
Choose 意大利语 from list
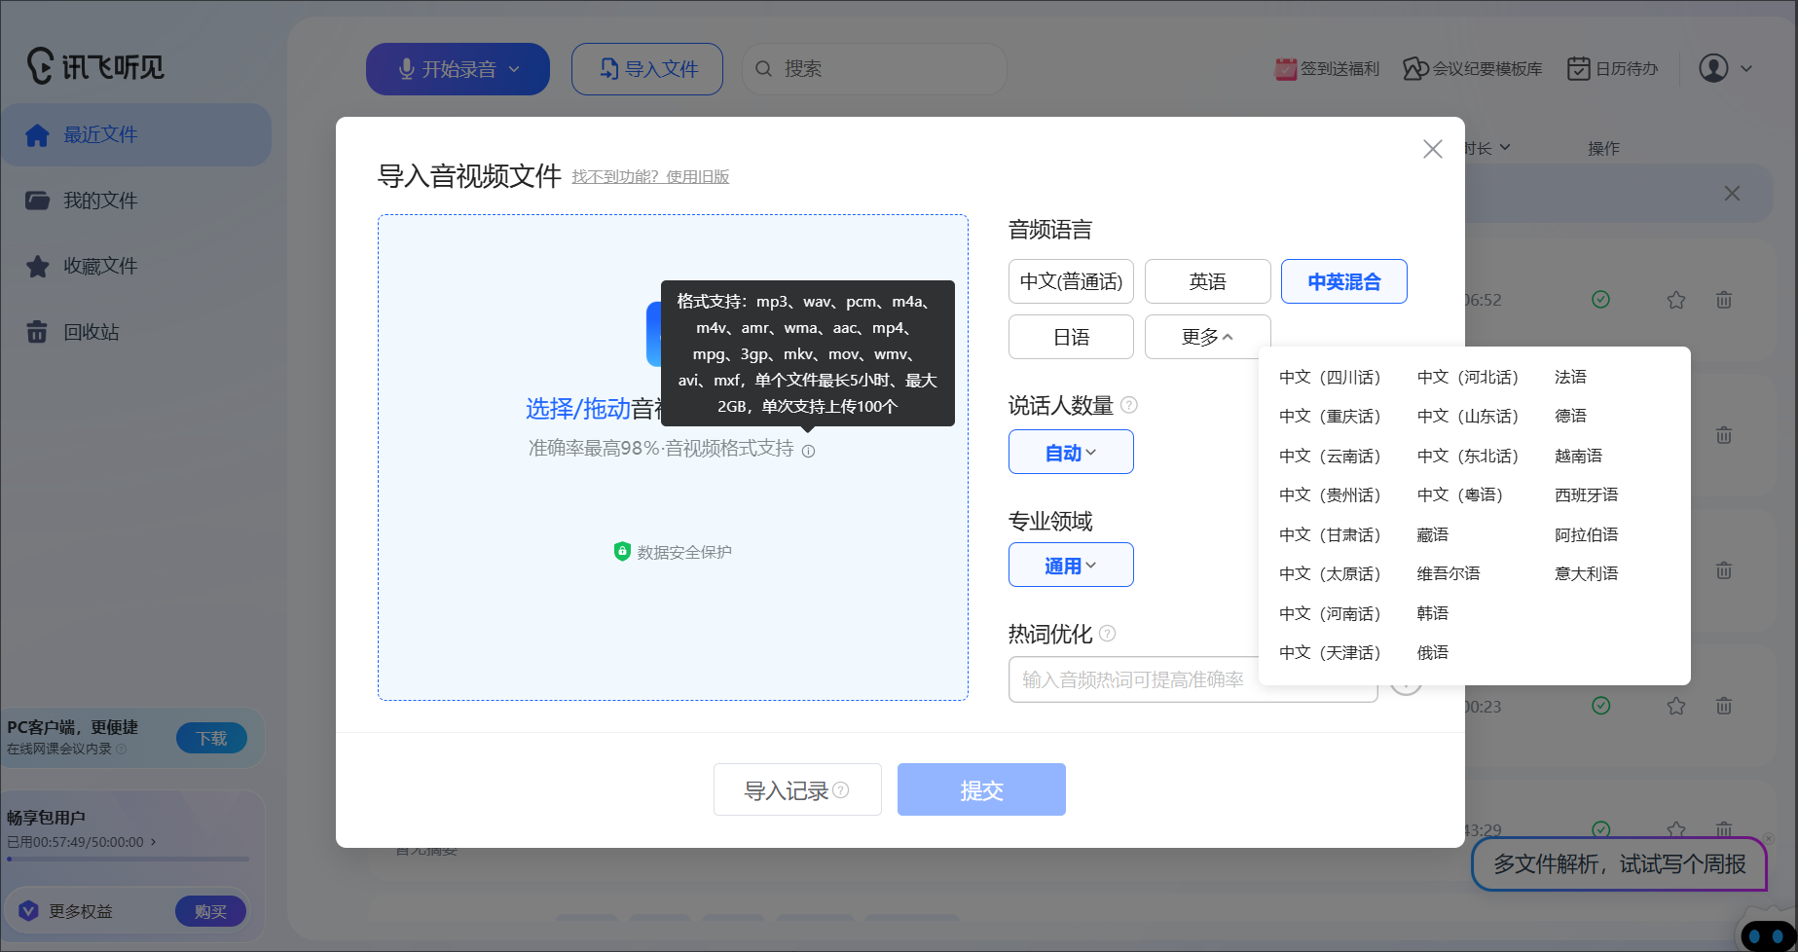(x=1587, y=573)
